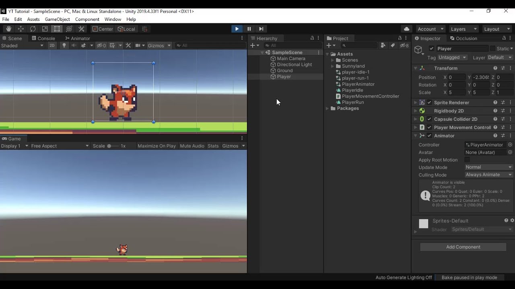The width and height of the screenshot is (515, 289).
Task: Expand the Rigidbody 2D component
Action: click(x=416, y=111)
